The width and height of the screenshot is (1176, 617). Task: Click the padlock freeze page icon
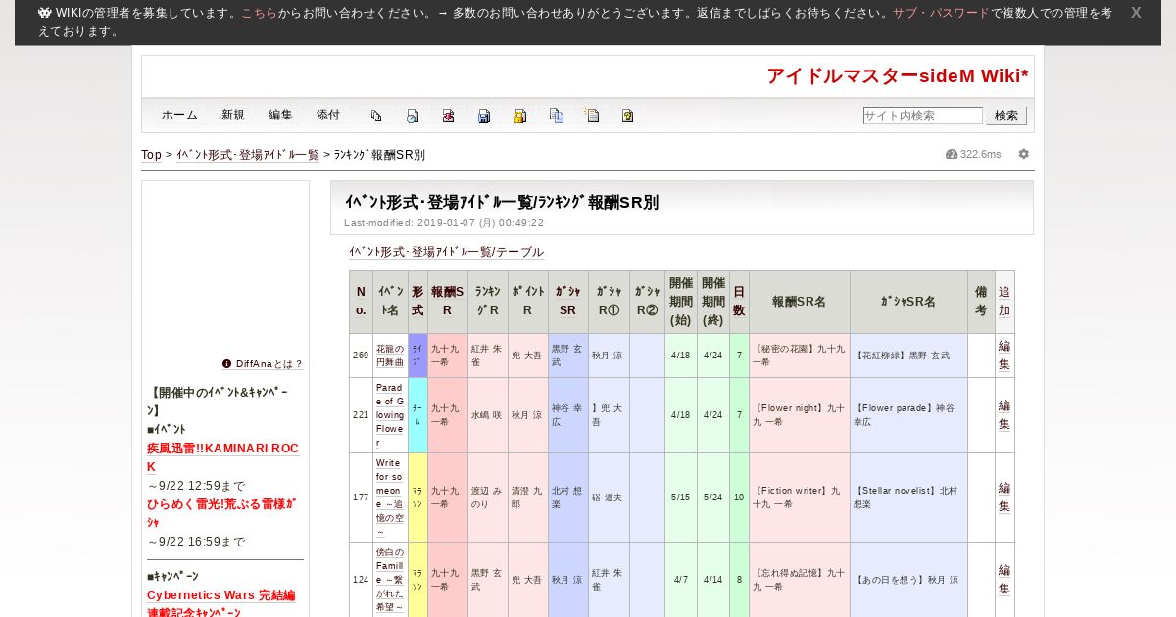pyautogui.click(x=520, y=116)
